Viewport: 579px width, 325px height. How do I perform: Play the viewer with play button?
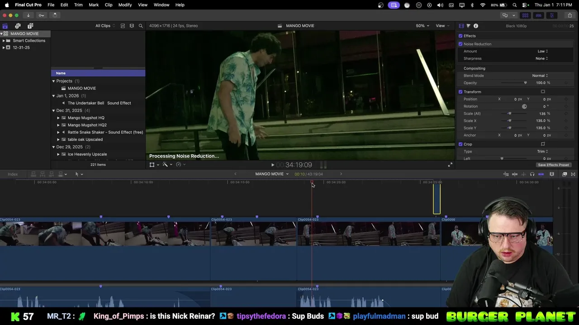pyautogui.click(x=272, y=165)
